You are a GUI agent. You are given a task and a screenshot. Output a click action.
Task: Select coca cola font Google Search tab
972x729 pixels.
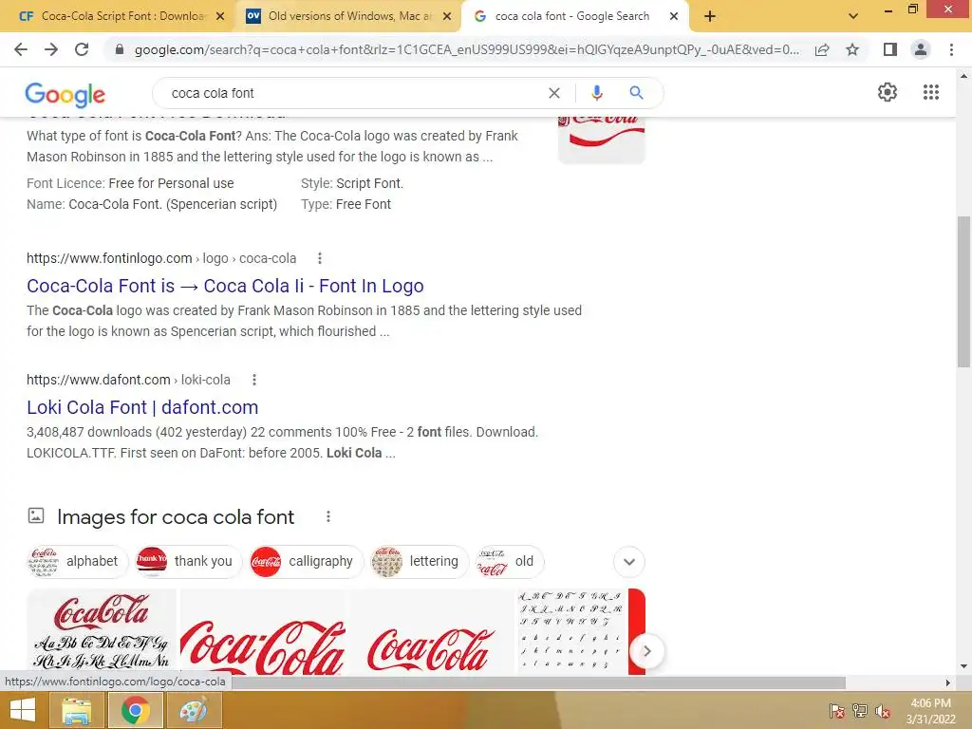coord(574,16)
